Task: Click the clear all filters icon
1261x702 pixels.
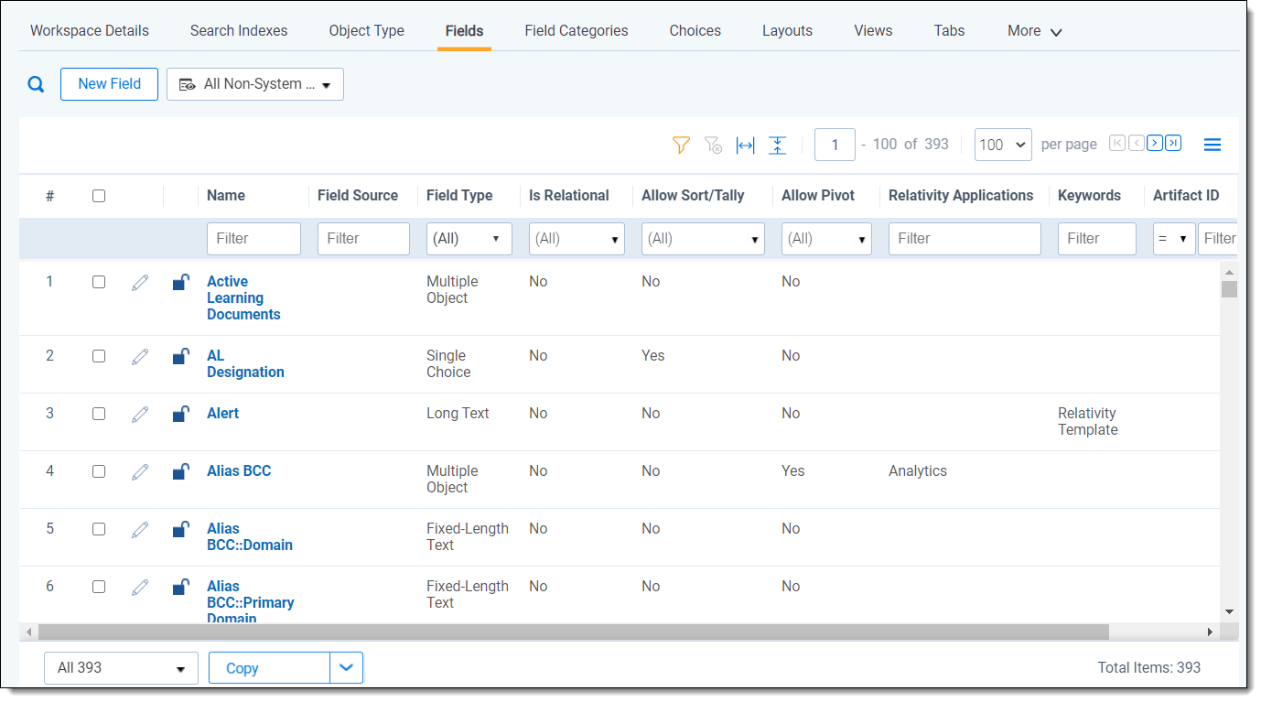Action: 713,145
